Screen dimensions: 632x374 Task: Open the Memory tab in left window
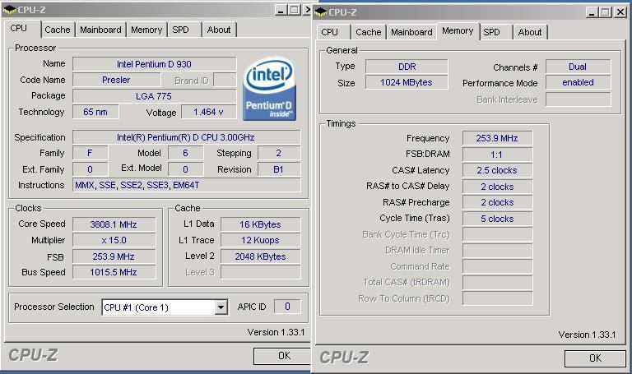146,30
